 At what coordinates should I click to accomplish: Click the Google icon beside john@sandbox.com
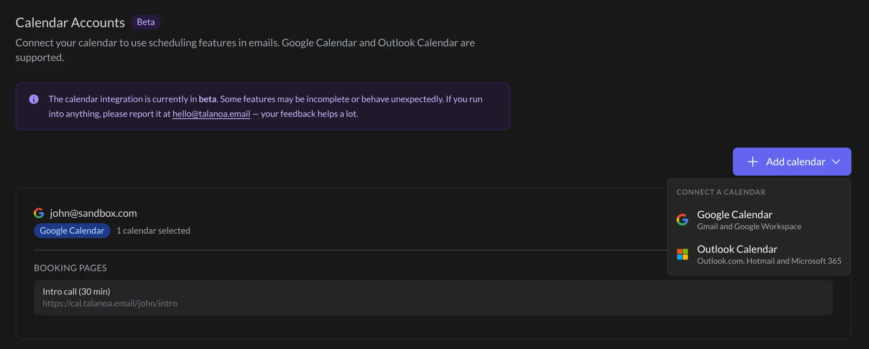pos(39,213)
